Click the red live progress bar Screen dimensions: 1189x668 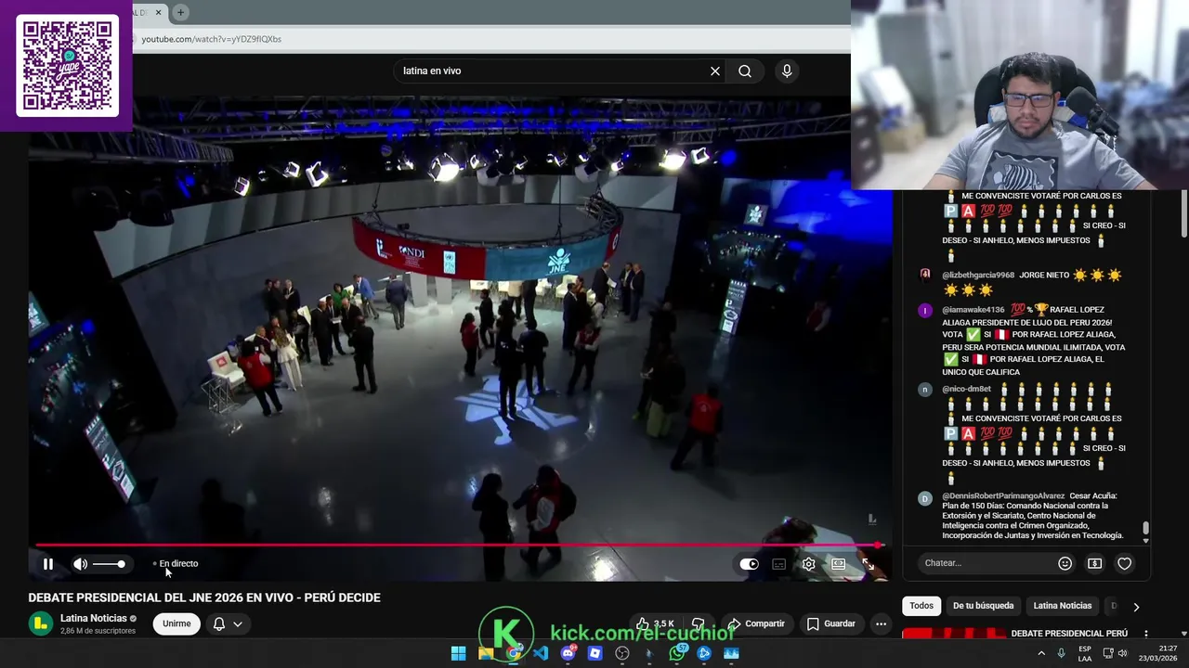(x=458, y=545)
